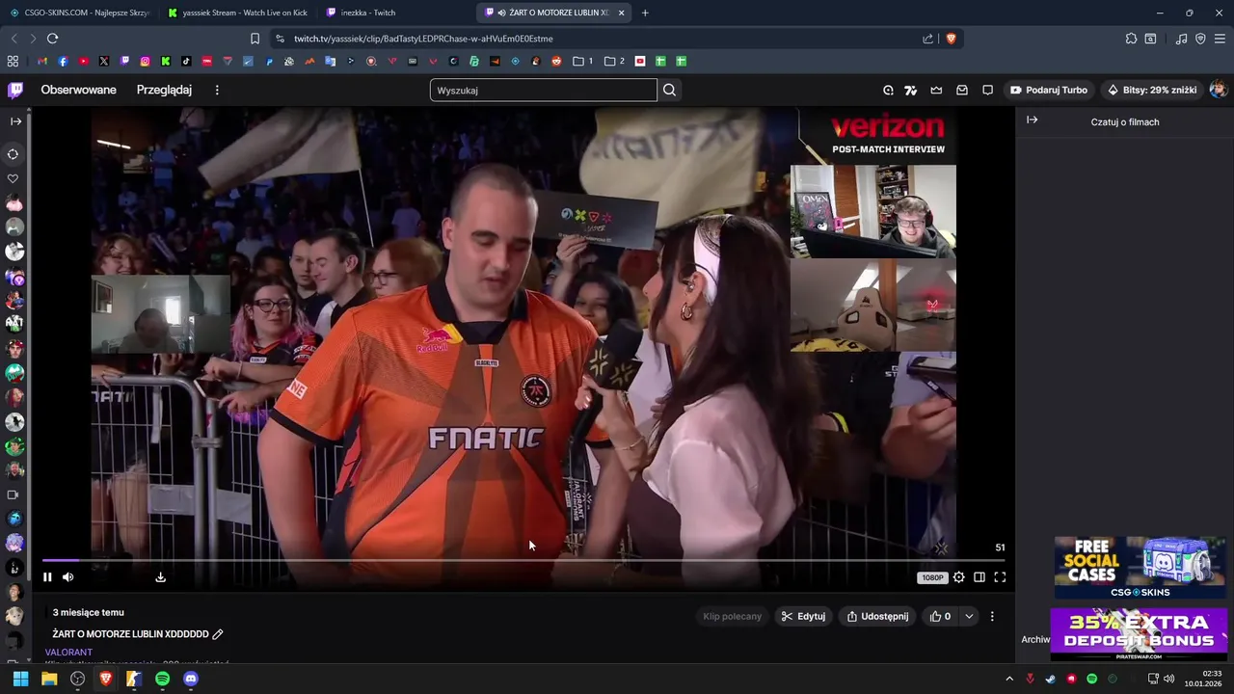Open browser hamburger menu

point(1221,39)
